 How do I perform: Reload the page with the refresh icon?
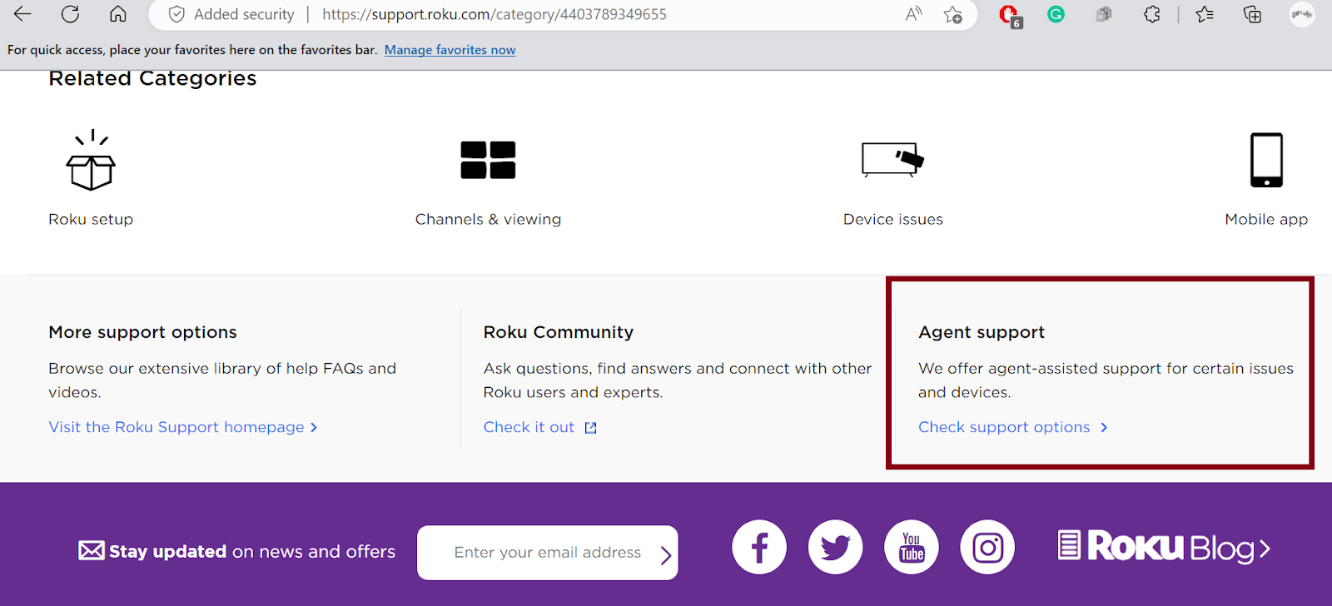(71, 13)
